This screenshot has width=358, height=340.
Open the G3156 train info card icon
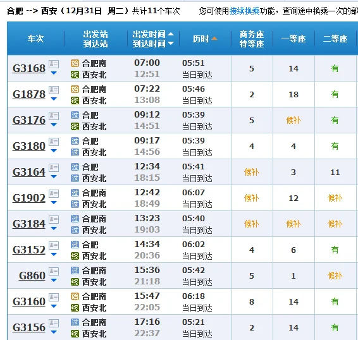pos(54,323)
